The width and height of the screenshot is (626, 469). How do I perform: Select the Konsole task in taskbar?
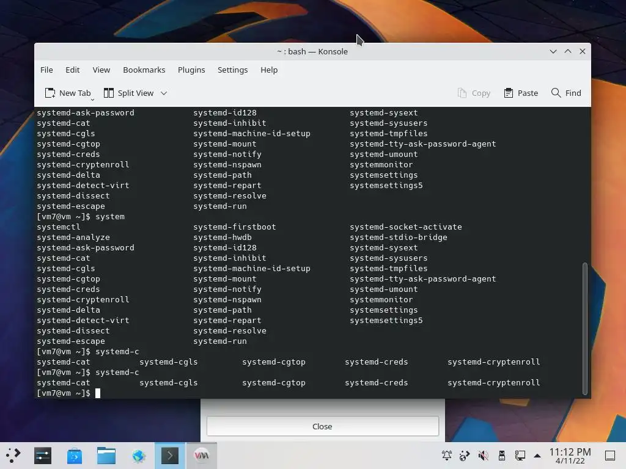170,456
